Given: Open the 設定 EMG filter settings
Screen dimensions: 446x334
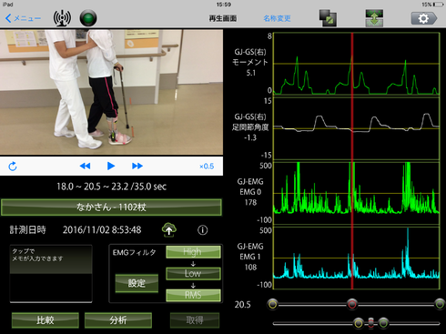Looking at the screenshot, I should point(137,283).
